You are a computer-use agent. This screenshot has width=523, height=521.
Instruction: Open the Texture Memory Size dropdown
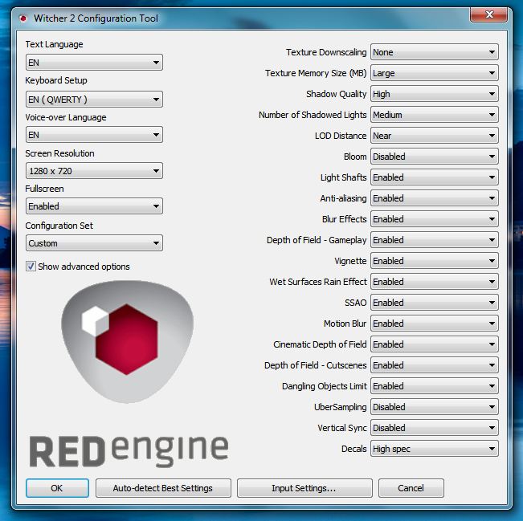point(435,73)
